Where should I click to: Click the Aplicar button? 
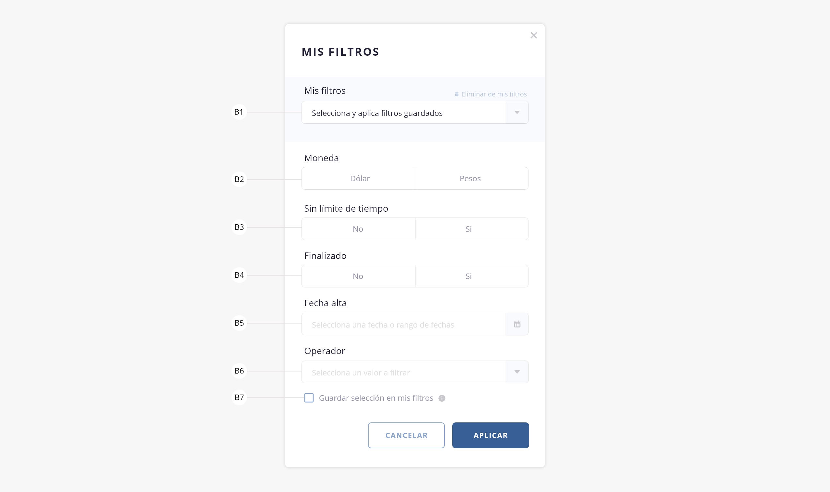tap(490, 435)
